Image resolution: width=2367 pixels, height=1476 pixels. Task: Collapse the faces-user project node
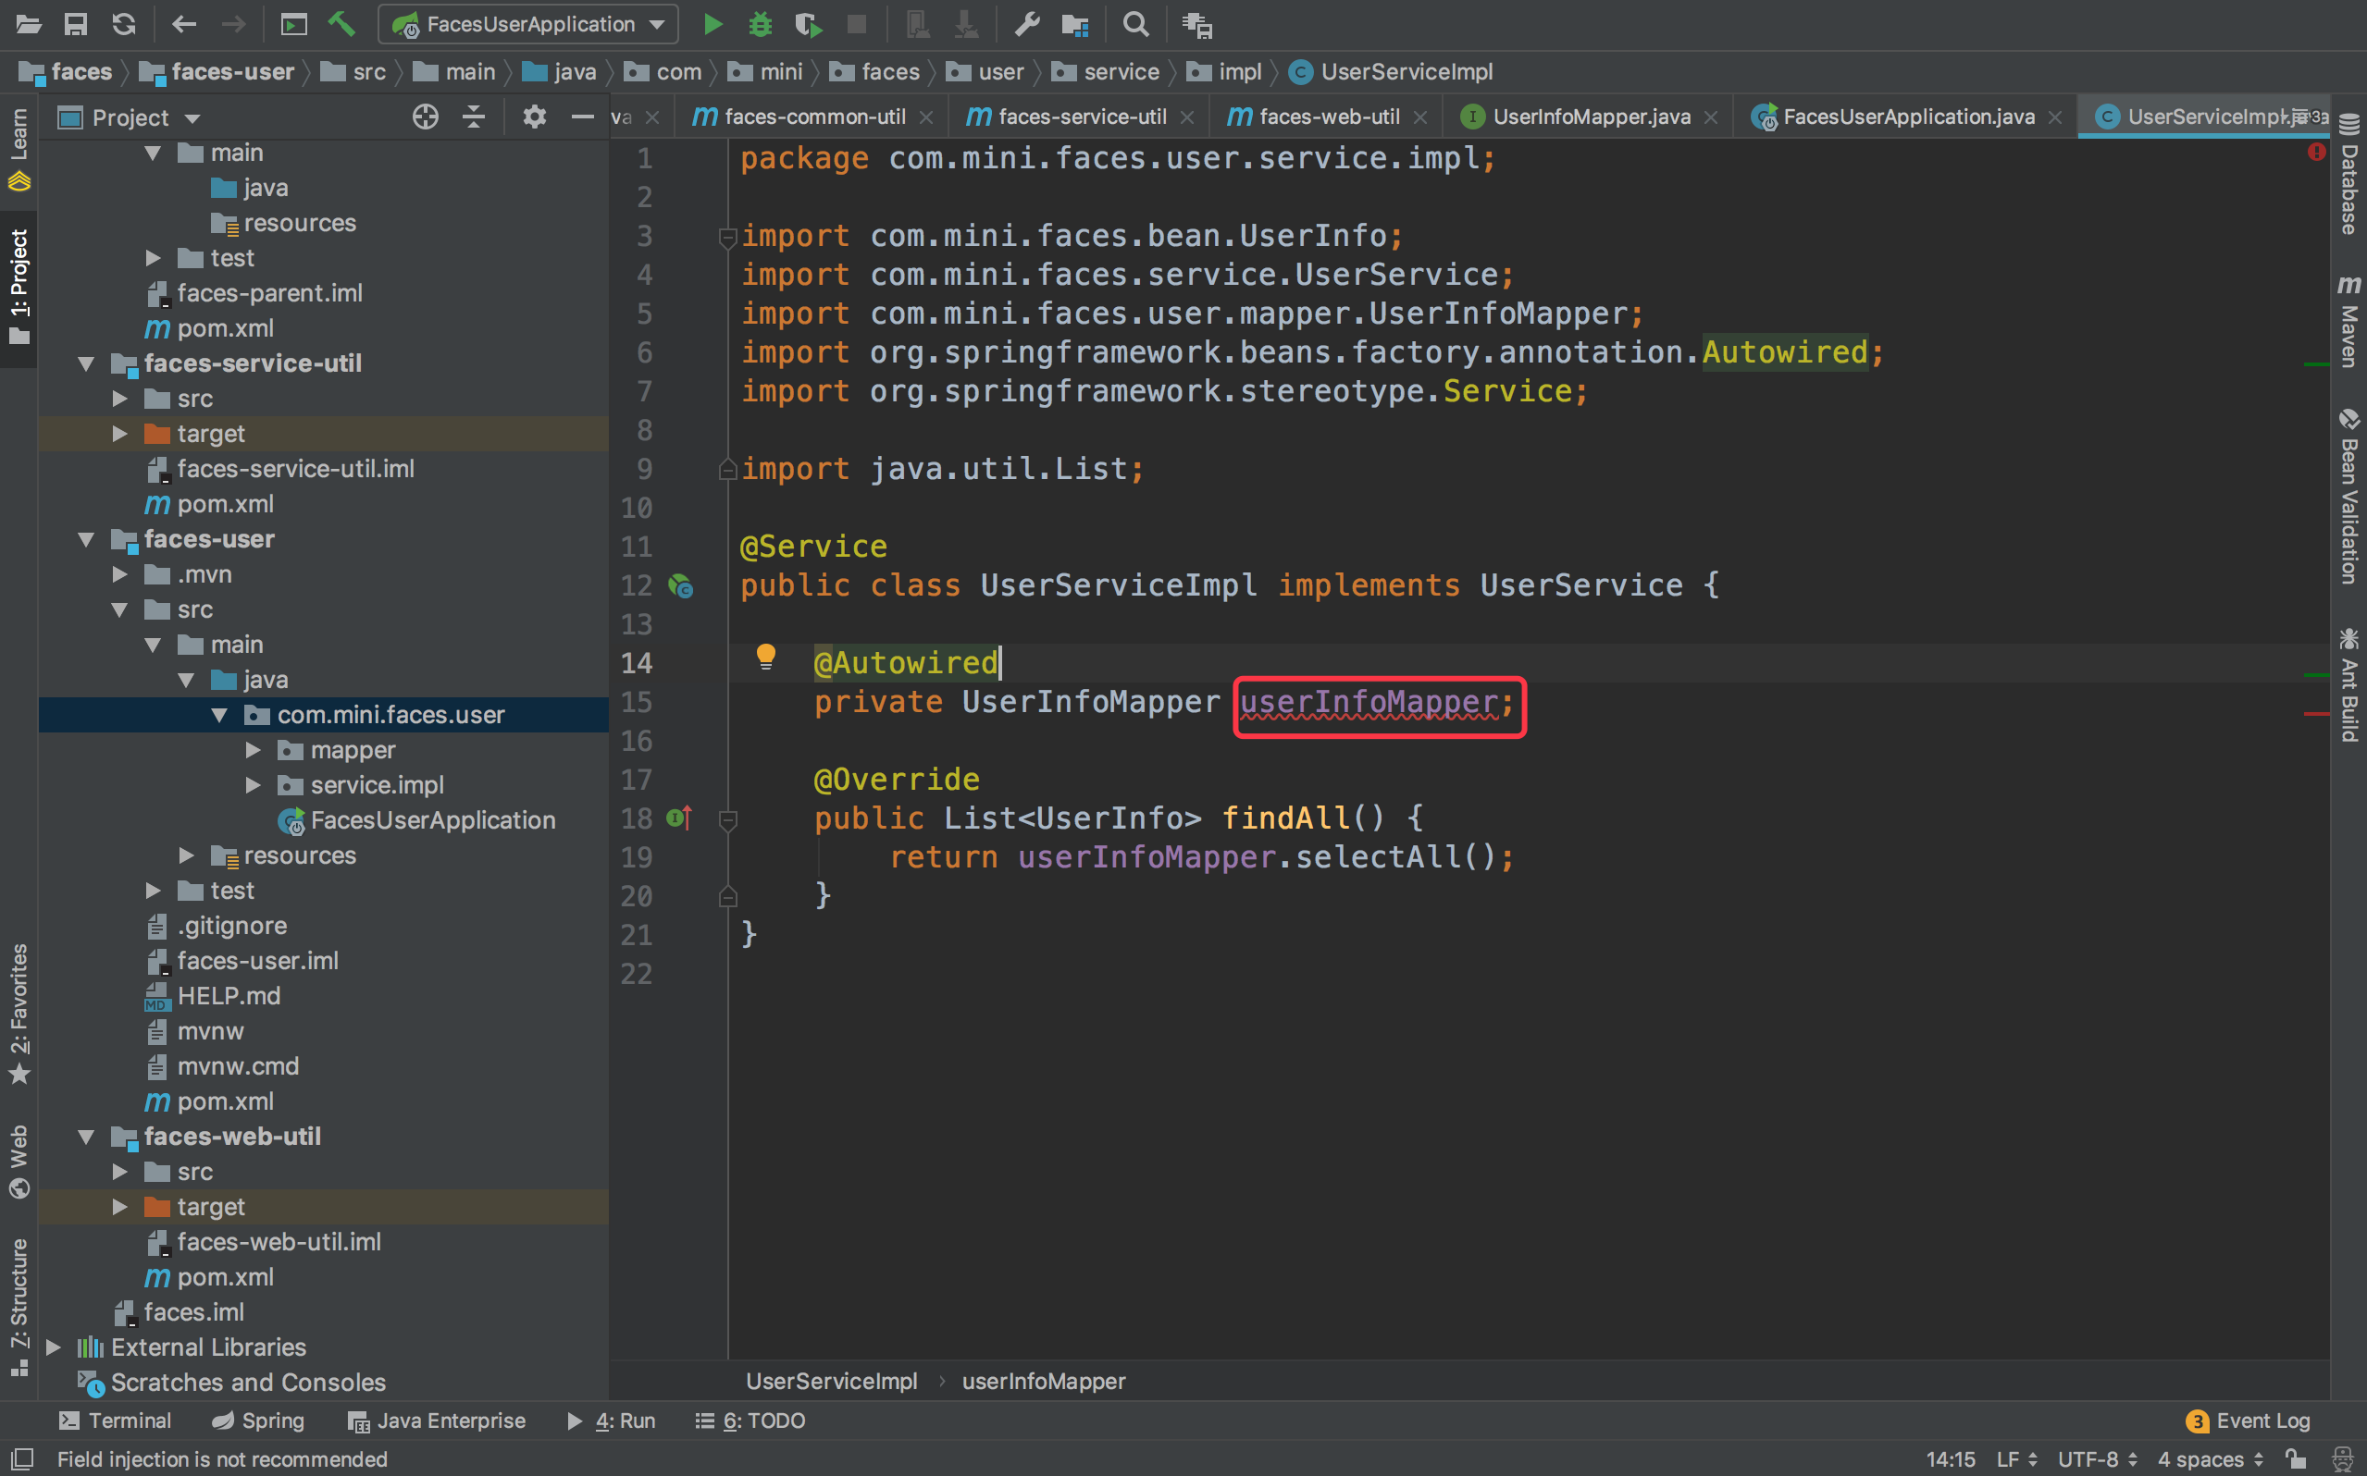(86, 539)
